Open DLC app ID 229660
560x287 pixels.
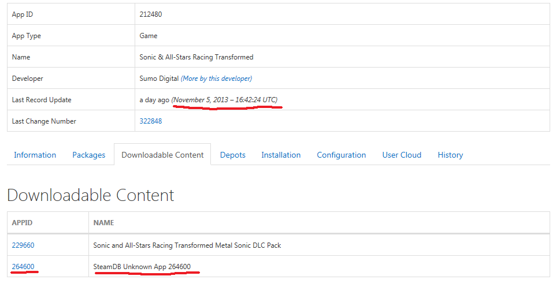(23, 245)
